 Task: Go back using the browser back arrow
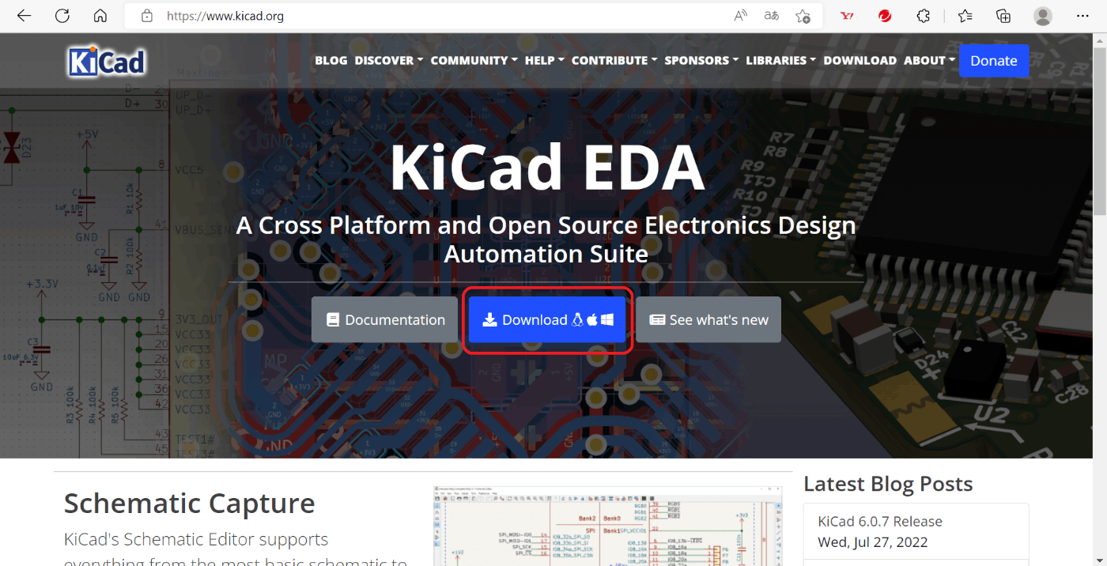click(24, 16)
